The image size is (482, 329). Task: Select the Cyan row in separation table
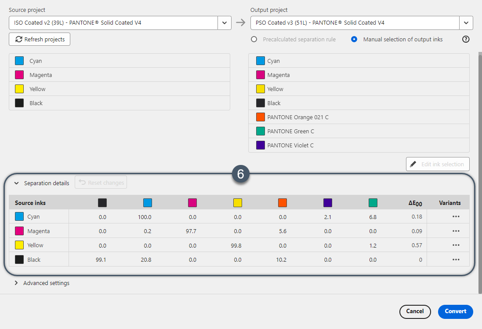click(x=239, y=216)
